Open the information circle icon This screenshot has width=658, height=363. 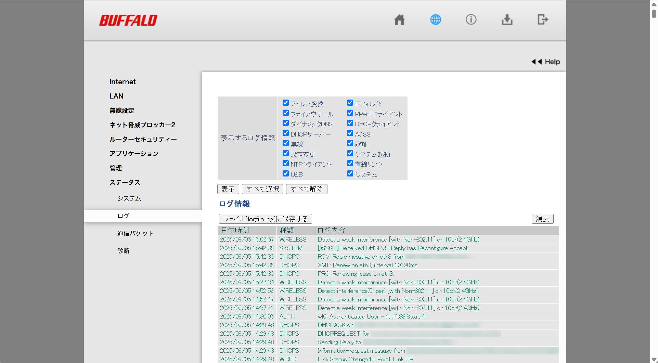471,20
